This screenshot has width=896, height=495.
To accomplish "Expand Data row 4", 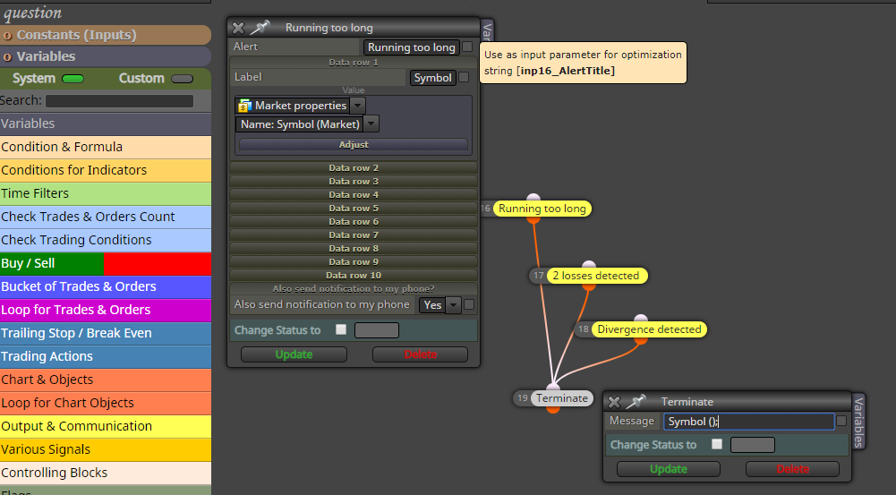I will click(x=354, y=195).
